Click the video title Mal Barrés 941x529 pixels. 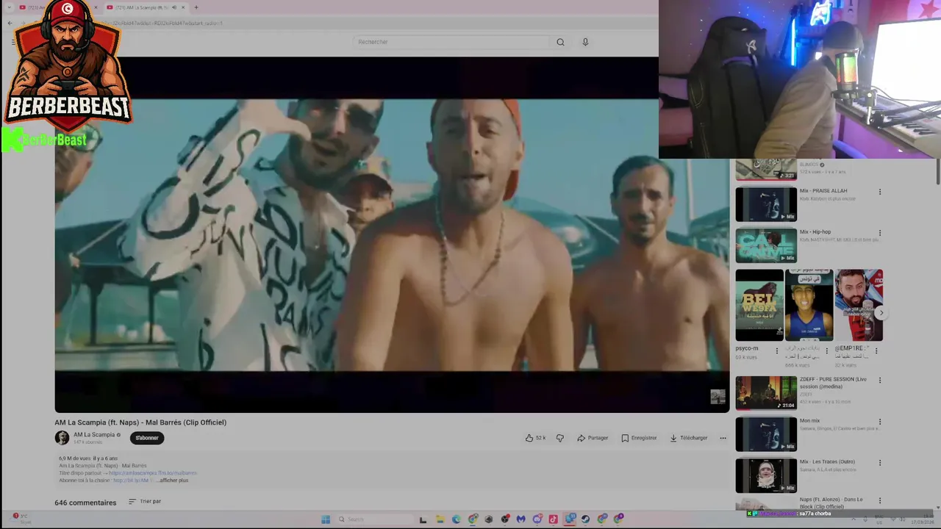click(140, 422)
